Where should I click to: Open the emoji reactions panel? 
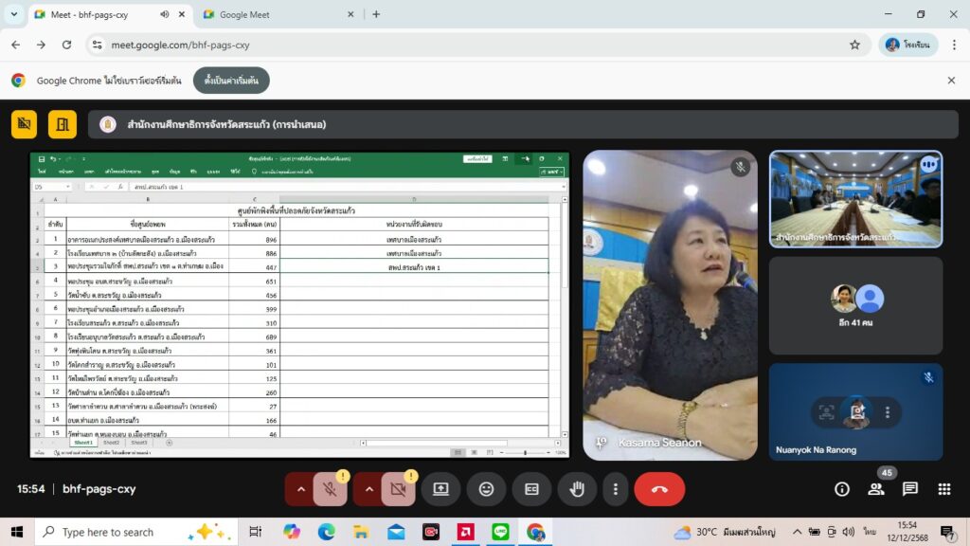[x=486, y=489]
